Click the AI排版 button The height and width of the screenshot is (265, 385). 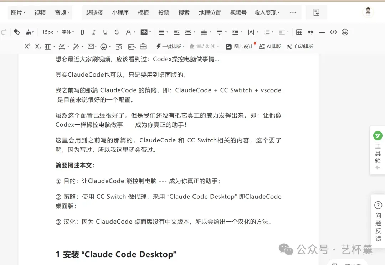tap(270, 46)
